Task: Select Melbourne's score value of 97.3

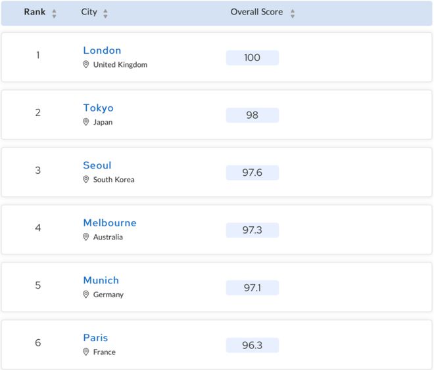Action: [252, 230]
